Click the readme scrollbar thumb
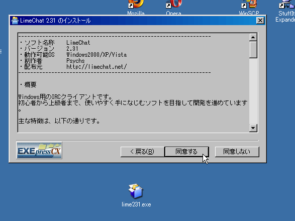The height and width of the screenshot is (221, 295). (253, 50)
